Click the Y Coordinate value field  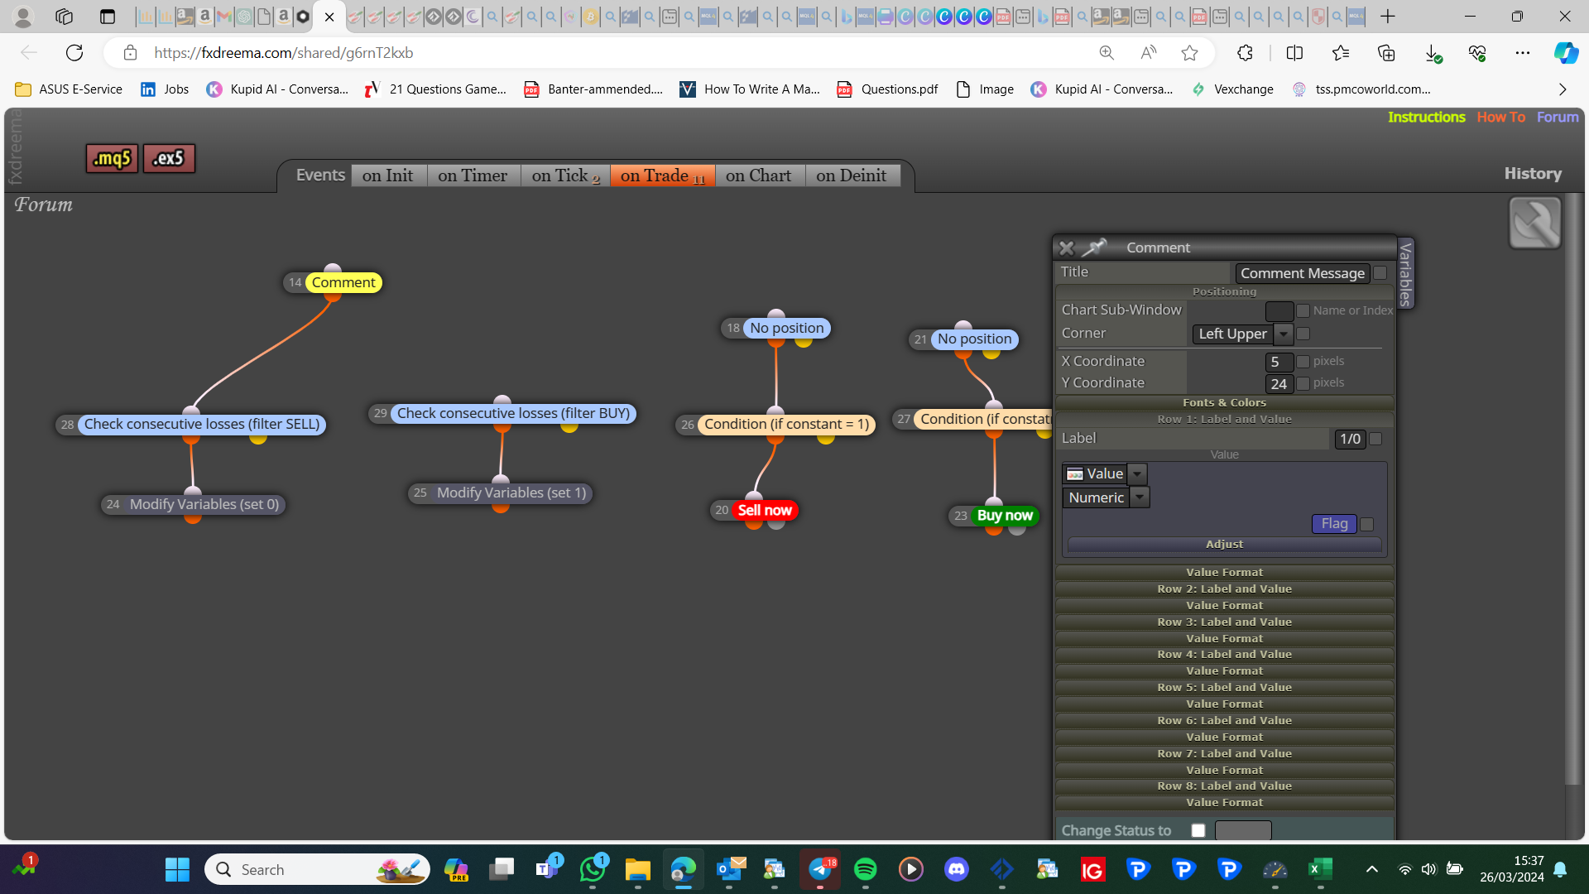coord(1279,383)
